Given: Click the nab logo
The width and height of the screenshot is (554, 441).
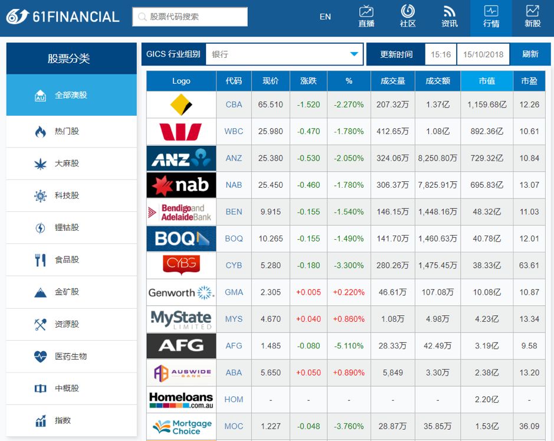Looking at the screenshot, I should (181, 185).
